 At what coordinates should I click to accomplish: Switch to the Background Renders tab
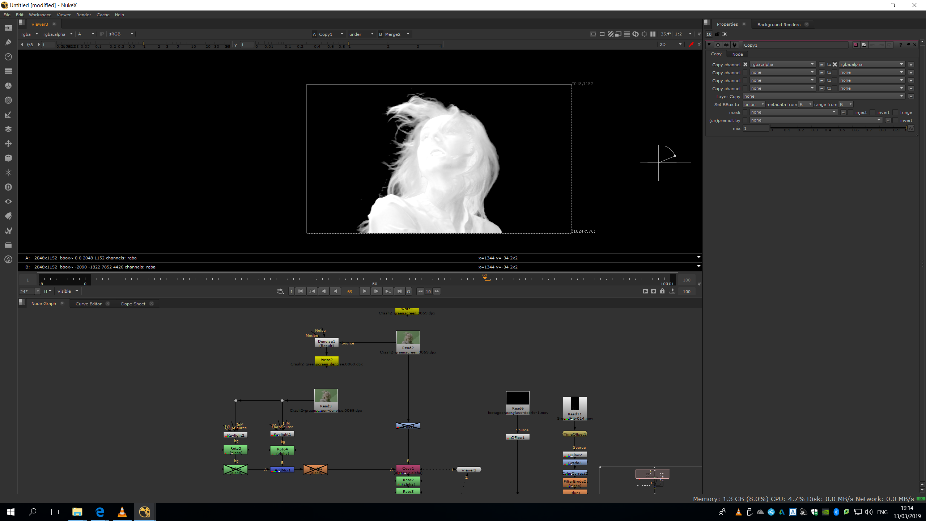[778, 25]
